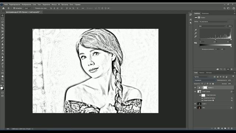Select the Crop tool
This screenshot has width=236, height=133.
coord(3,28)
